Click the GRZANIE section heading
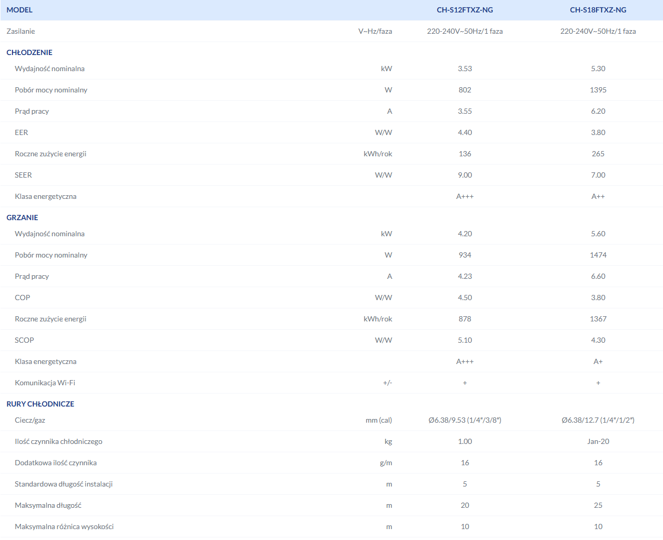This screenshot has height=540, width=663. click(x=22, y=218)
